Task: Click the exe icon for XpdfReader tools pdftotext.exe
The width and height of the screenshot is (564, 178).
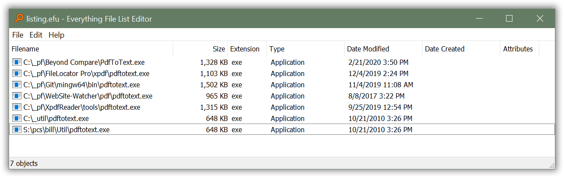Action: 17,107
